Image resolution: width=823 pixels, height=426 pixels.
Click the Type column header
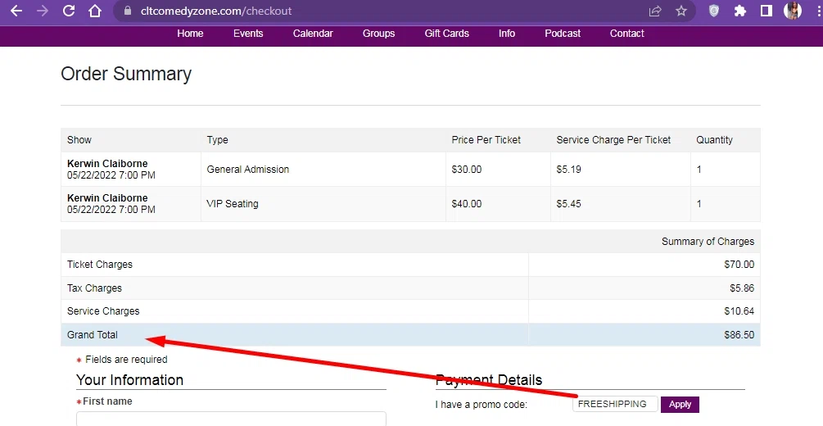pos(217,140)
